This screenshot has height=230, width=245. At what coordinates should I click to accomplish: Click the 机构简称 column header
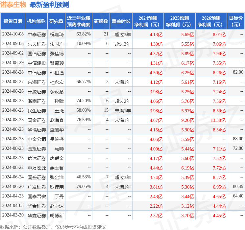(x=36, y=21)
